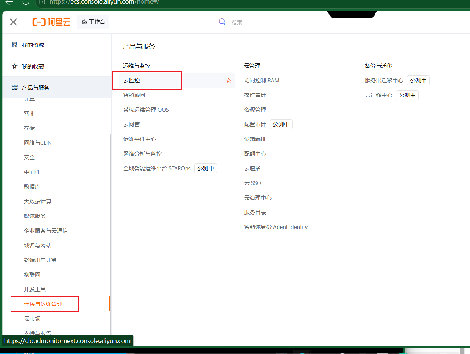Select the 网络与CDN category
Image resolution: width=470 pixels, height=354 pixels.
pyautogui.click(x=38, y=143)
